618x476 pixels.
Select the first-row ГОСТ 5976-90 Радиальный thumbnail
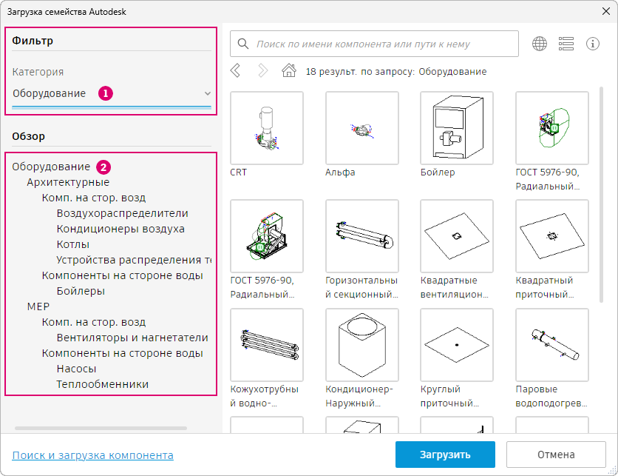[552, 128]
